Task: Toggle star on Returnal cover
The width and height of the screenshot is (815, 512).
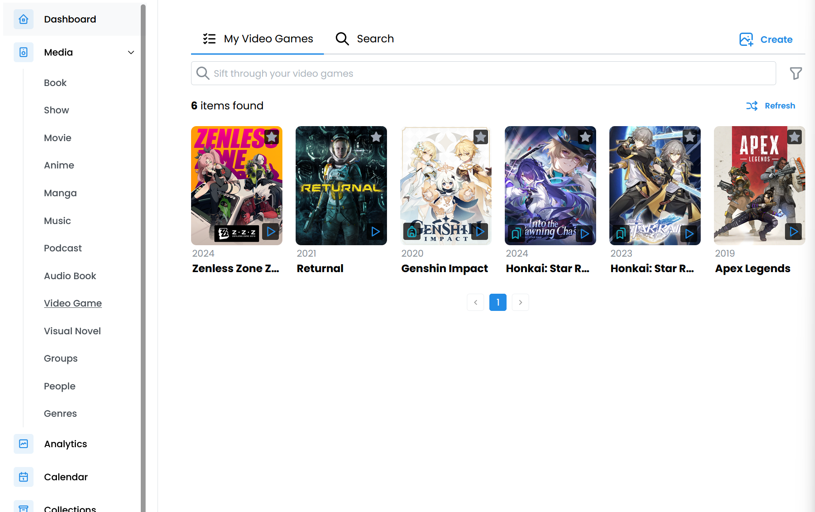Action: (376, 137)
